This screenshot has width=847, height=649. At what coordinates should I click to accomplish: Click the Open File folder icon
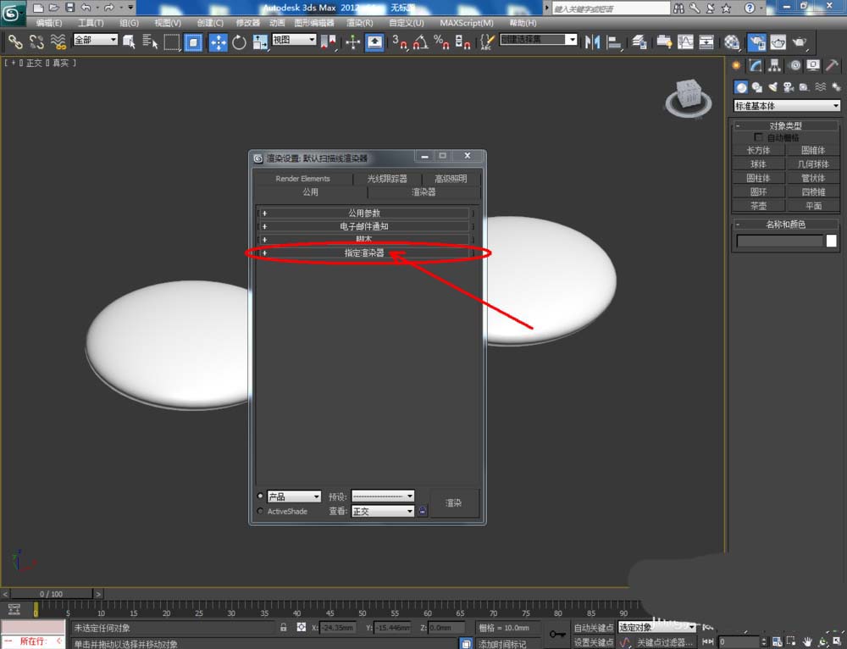(x=53, y=8)
